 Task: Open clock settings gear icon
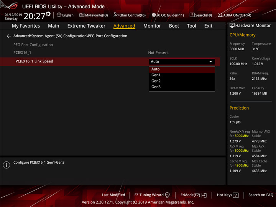point(48,14)
